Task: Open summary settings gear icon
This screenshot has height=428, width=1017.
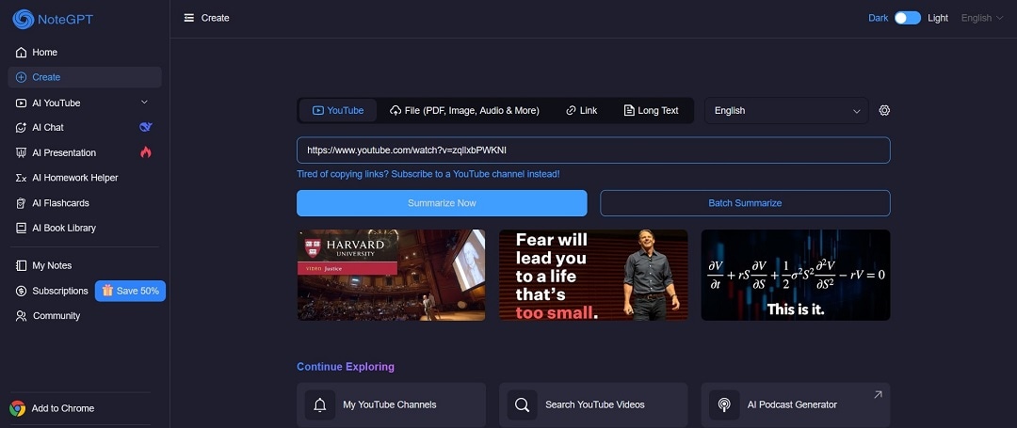Action: click(x=884, y=111)
